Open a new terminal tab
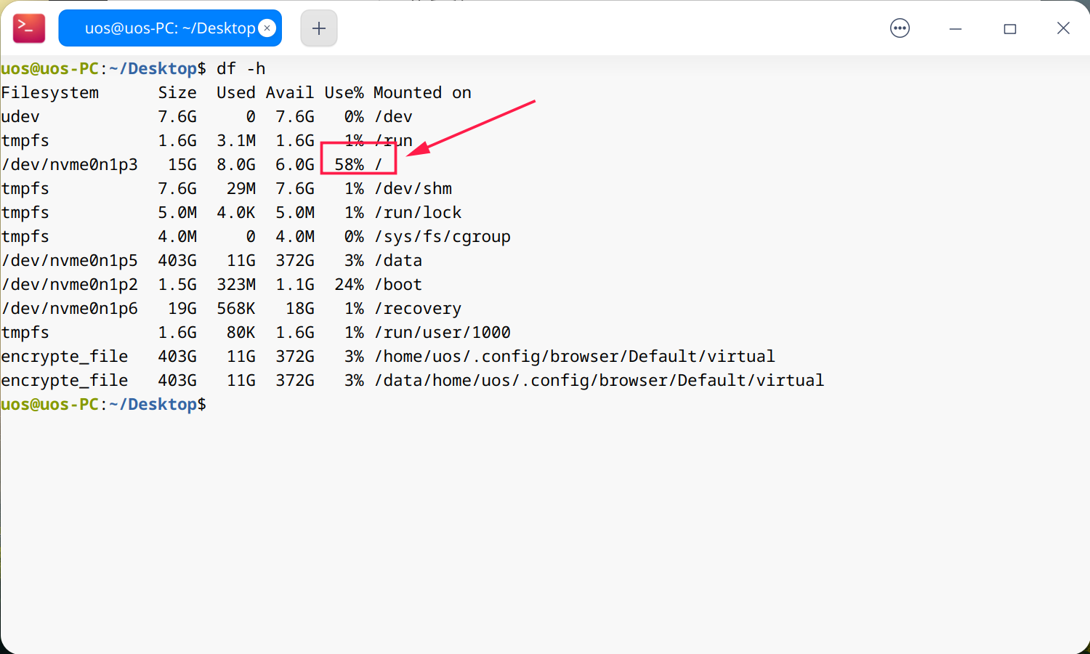This screenshot has width=1090, height=654. (x=319, y=28)
